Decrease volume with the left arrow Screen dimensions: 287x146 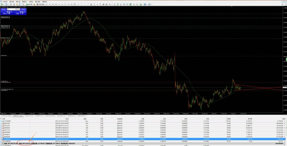coord(8,9)
